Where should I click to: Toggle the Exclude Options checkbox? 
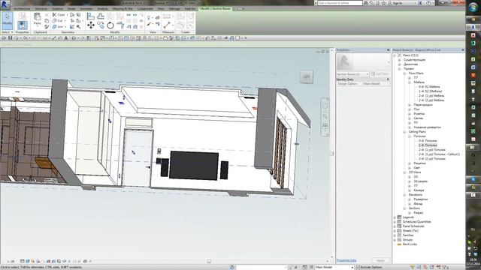[358, 267]
